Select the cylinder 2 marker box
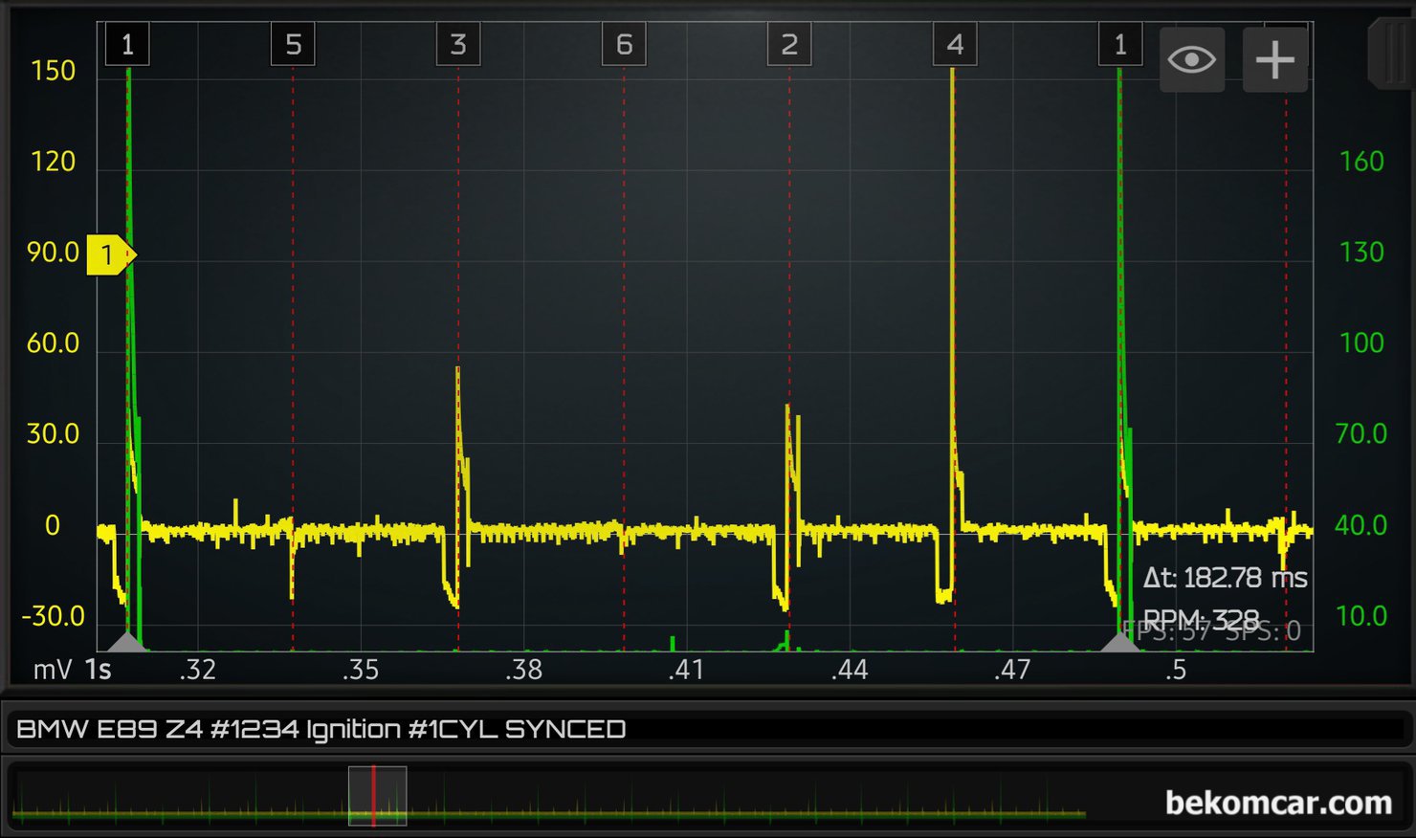 (x=789, y=45)
